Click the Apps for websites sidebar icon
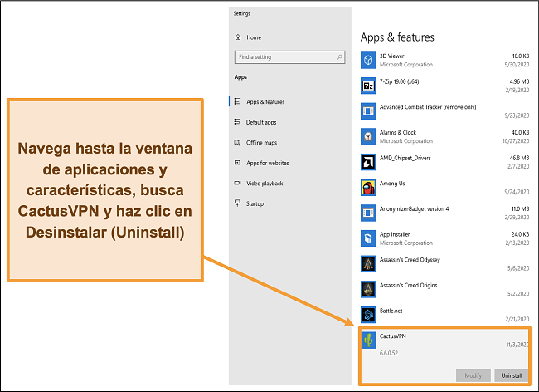The width and height of the screenshot is (539, 392). click(x=237, y=163)
